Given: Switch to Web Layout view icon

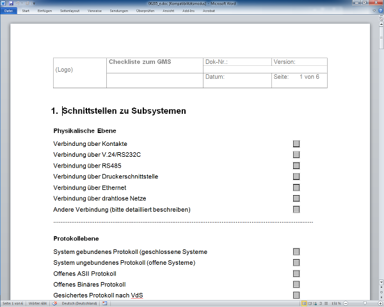Looking at the screenshot, I should tap(316, 303).
